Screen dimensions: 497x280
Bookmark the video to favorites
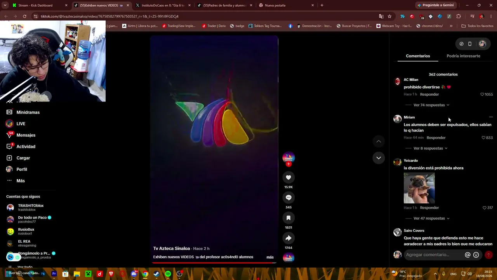(x=288, y=218)
